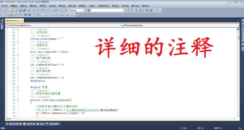Click the Copy icon

33,10
